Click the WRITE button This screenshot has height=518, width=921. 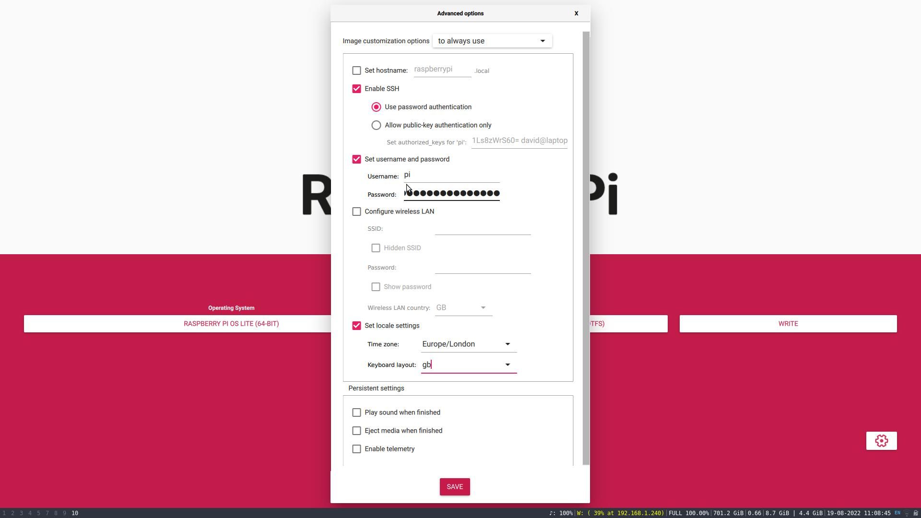(x=788, y=323)
